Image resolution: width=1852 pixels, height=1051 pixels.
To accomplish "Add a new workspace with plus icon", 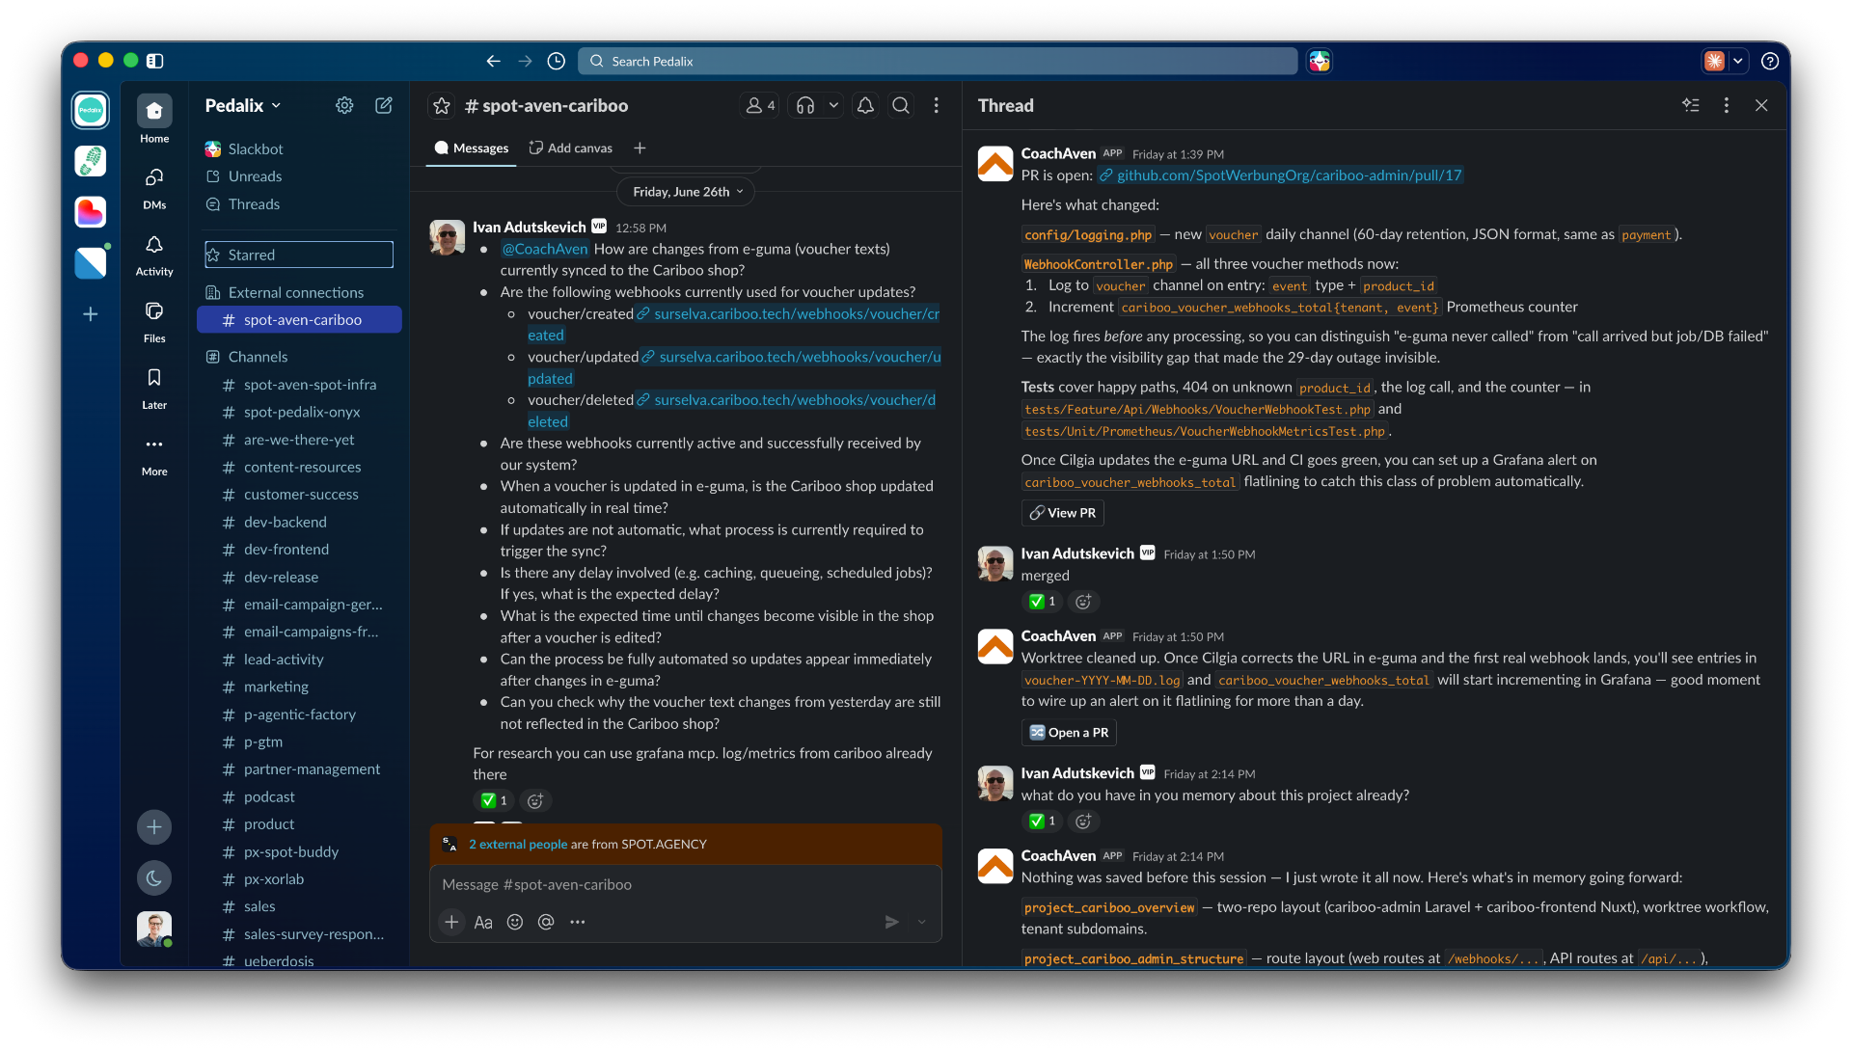I will pyautogui.click(x=91, y=314).
